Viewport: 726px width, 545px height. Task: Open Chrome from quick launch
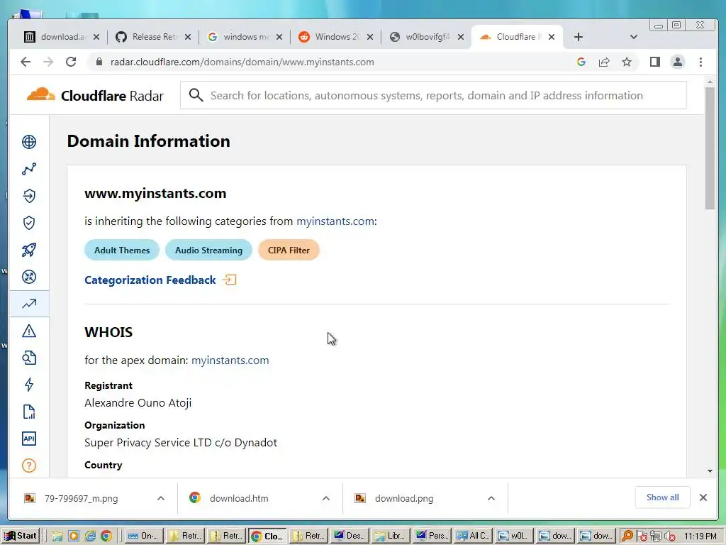point(106,536)
